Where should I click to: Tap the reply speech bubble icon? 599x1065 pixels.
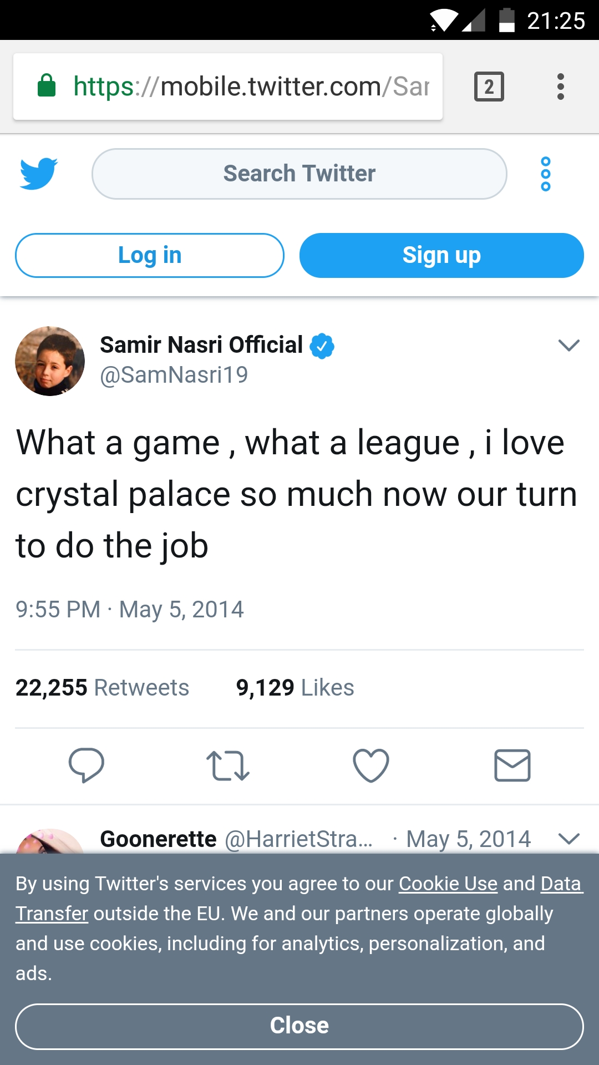point(86,765)
